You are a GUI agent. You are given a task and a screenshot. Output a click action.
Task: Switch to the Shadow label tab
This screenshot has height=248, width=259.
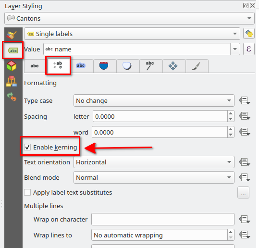(x=127, y=66)
